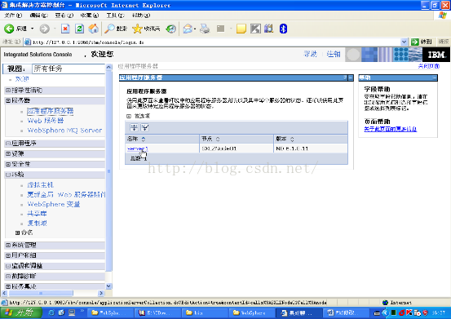The height and width of the screenshot is (319, 451).
Task: Open 共享库 under 环境
Action: pos(37,214)
